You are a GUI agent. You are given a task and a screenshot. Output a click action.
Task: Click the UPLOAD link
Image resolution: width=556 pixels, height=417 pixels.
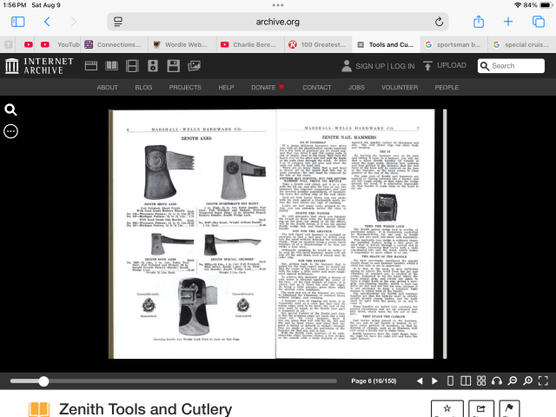(x=452, y=66)
